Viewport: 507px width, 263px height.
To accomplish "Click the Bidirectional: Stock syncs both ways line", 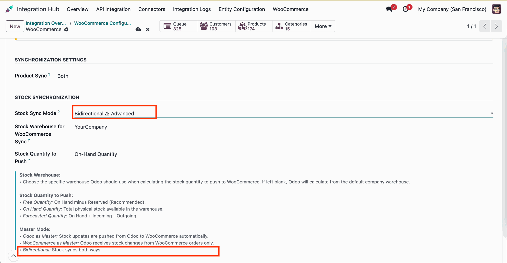I will coord(60,250).
